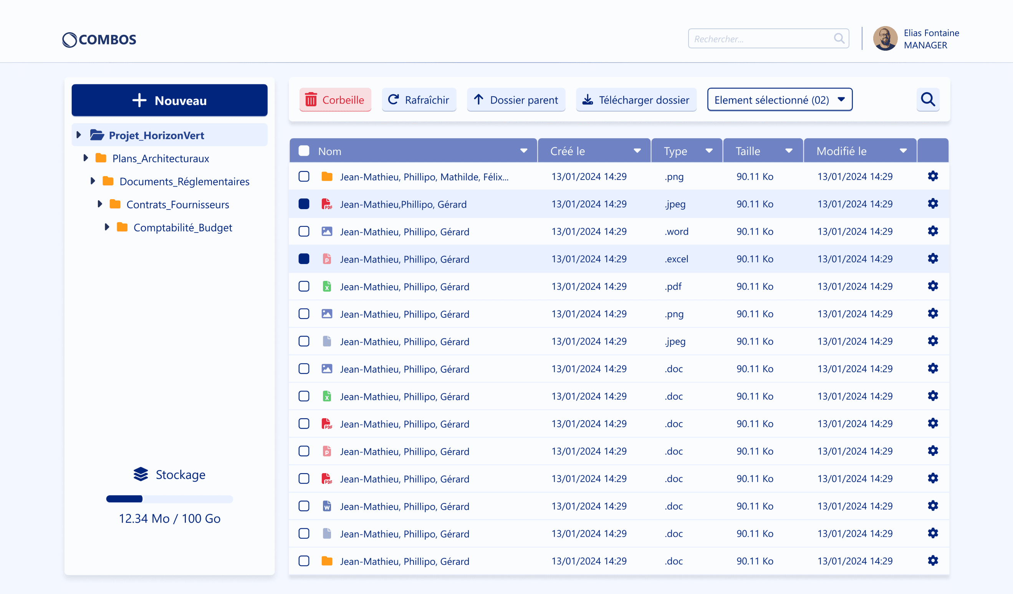Click the Nouveau button
This screenshot has width=1013, height=594.
tap(169, 100)
